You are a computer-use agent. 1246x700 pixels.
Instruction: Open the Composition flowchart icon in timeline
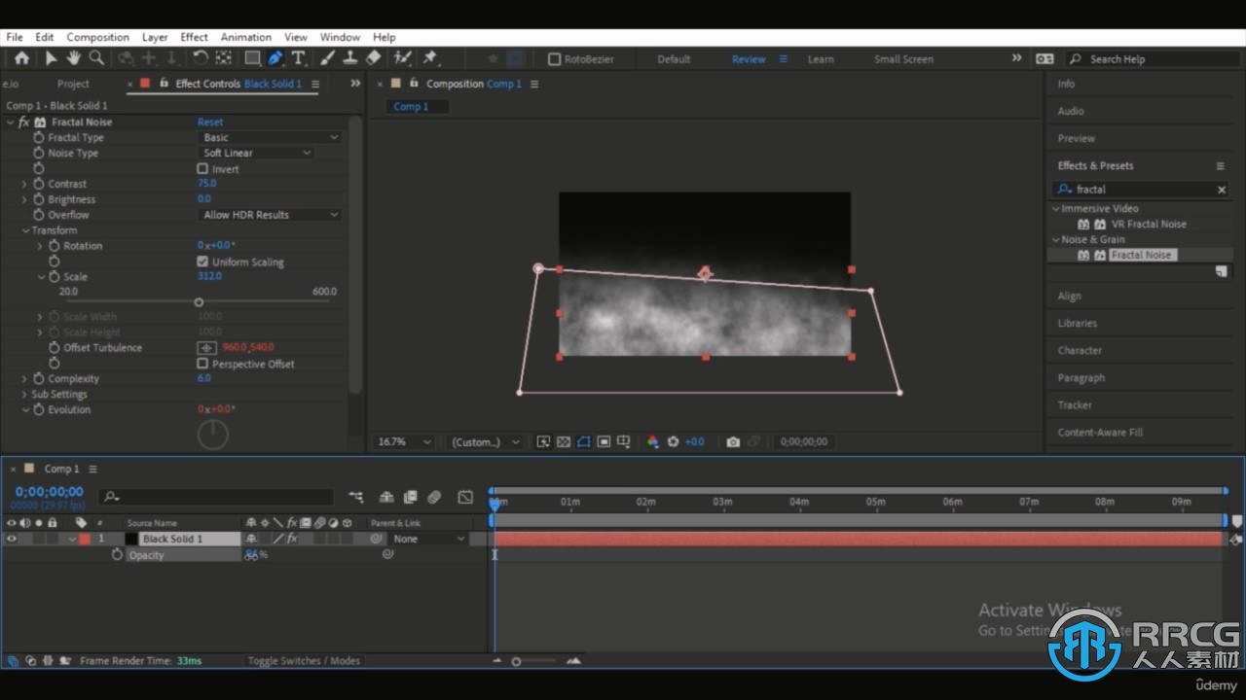[356, 497]
